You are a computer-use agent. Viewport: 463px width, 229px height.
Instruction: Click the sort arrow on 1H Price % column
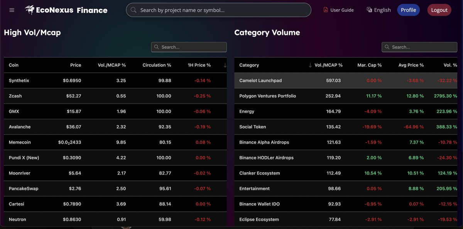click(225, 65)
